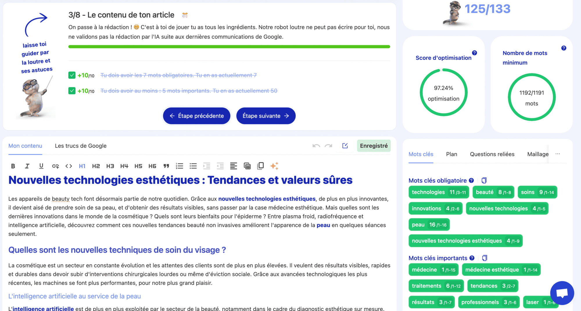Apply H2 heading style
This screenshot has width=581, height=311.
[96, 166]
